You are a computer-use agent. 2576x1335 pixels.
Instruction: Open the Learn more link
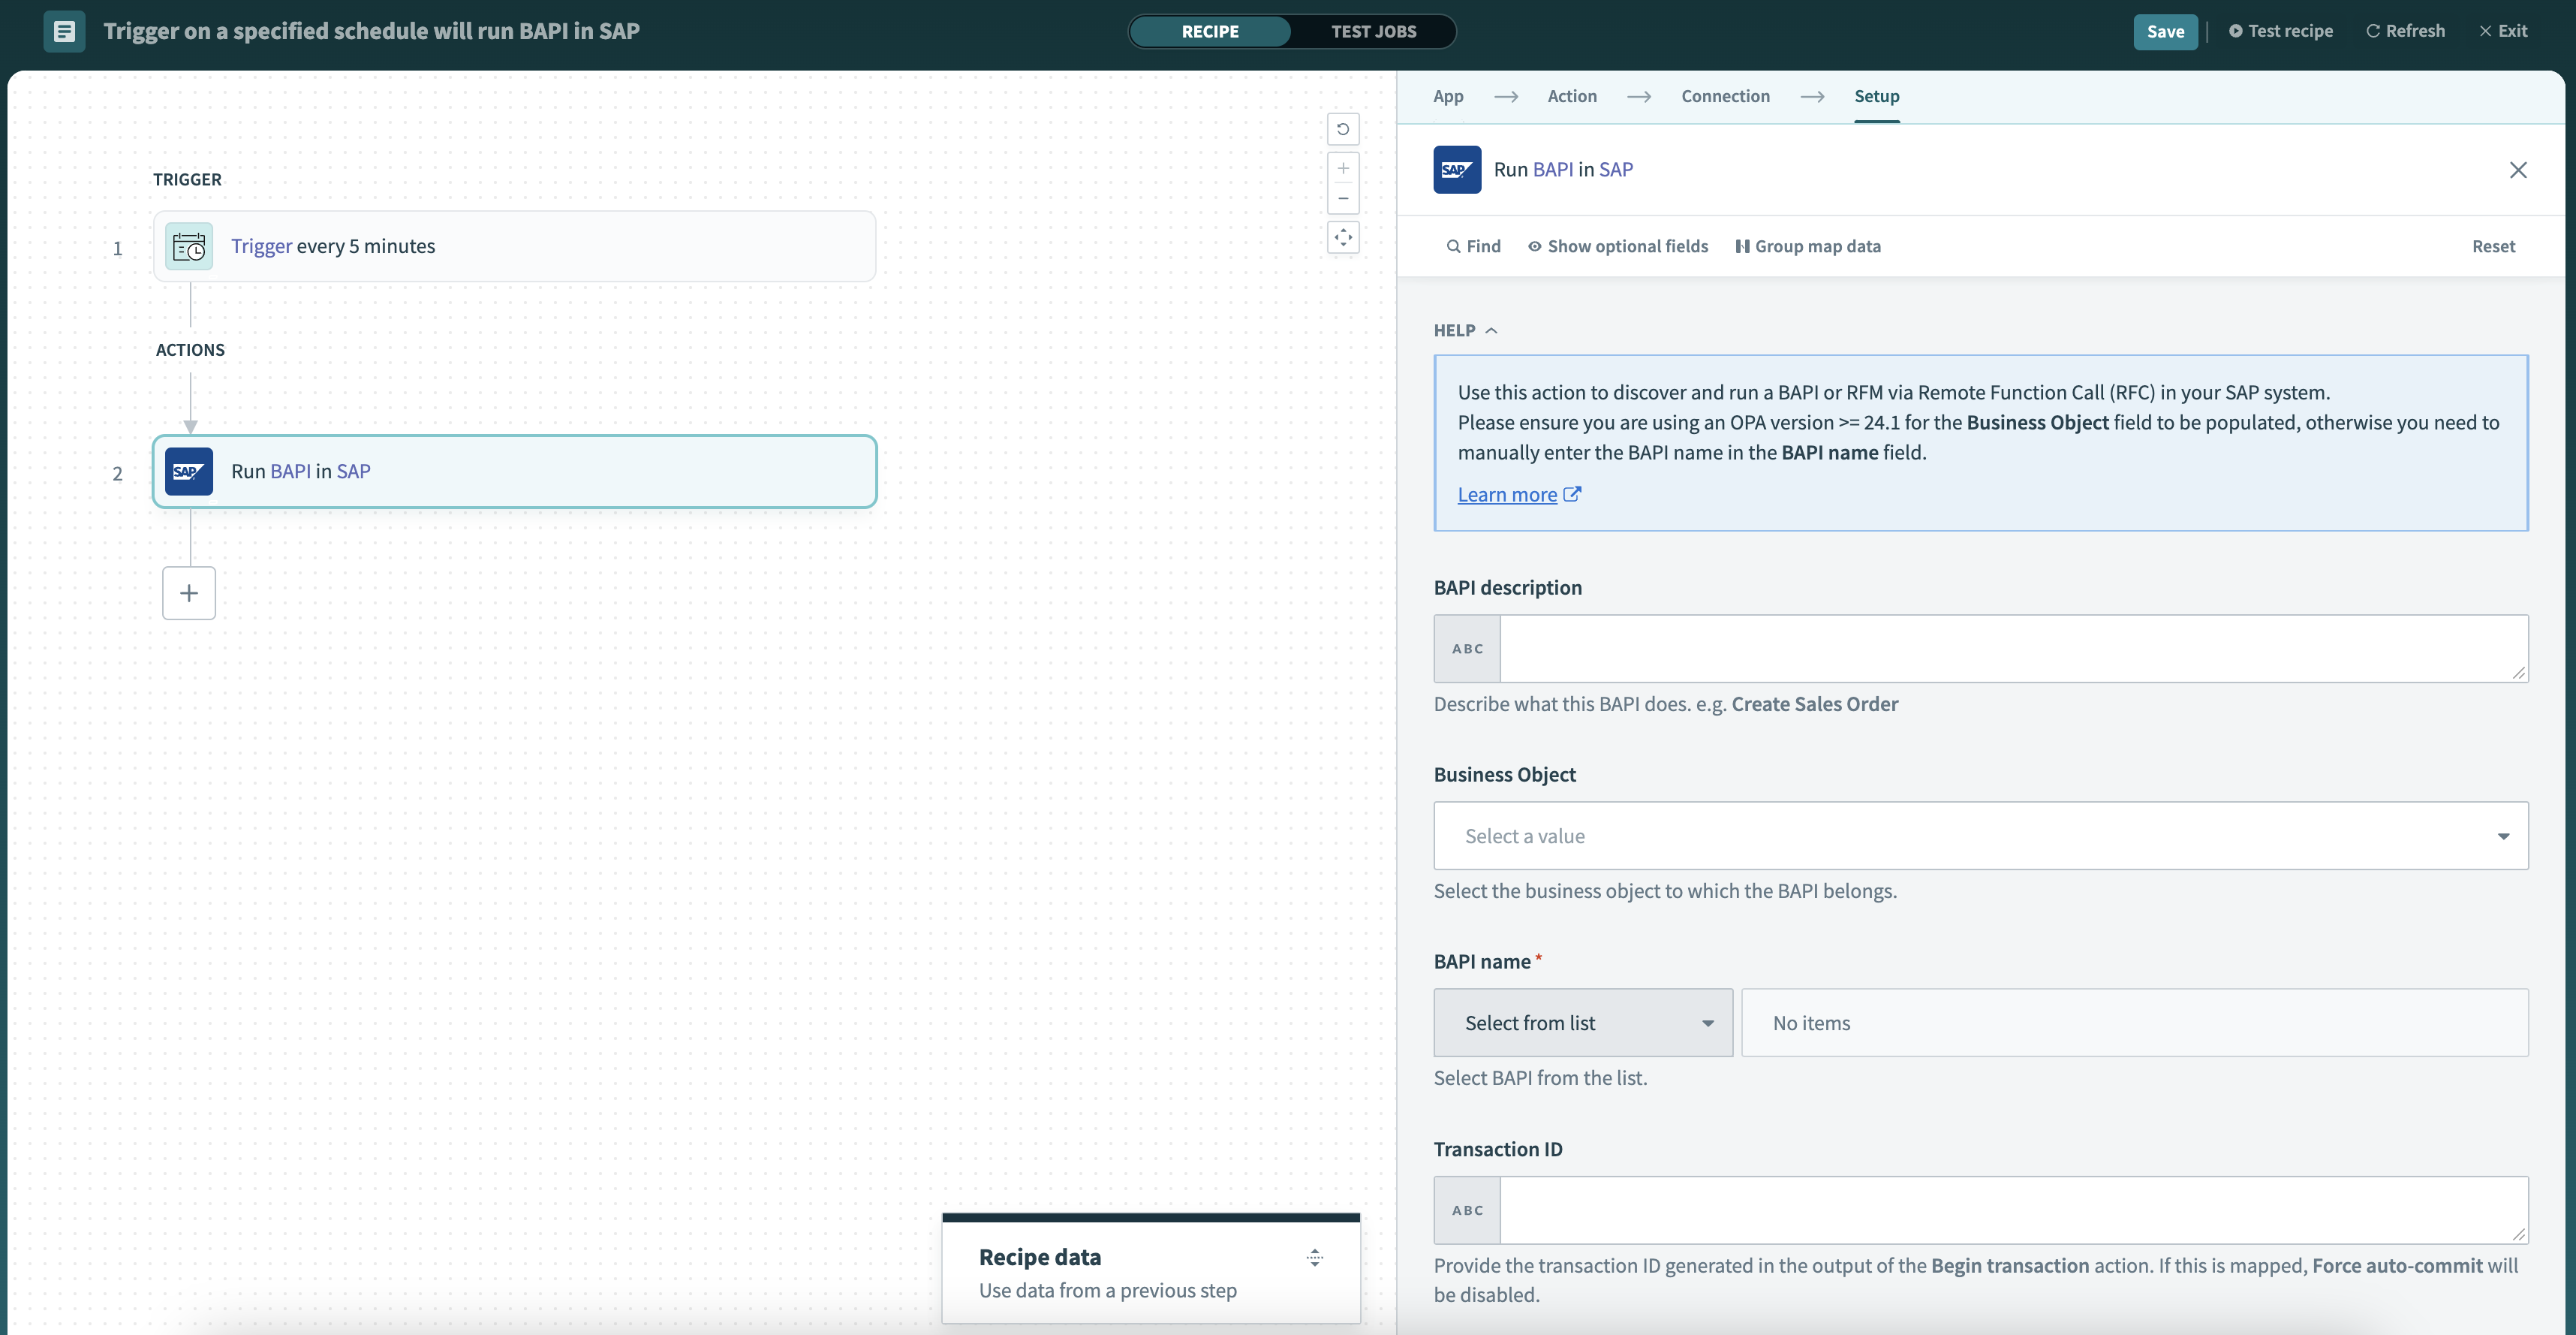(x=1507, y=494)
